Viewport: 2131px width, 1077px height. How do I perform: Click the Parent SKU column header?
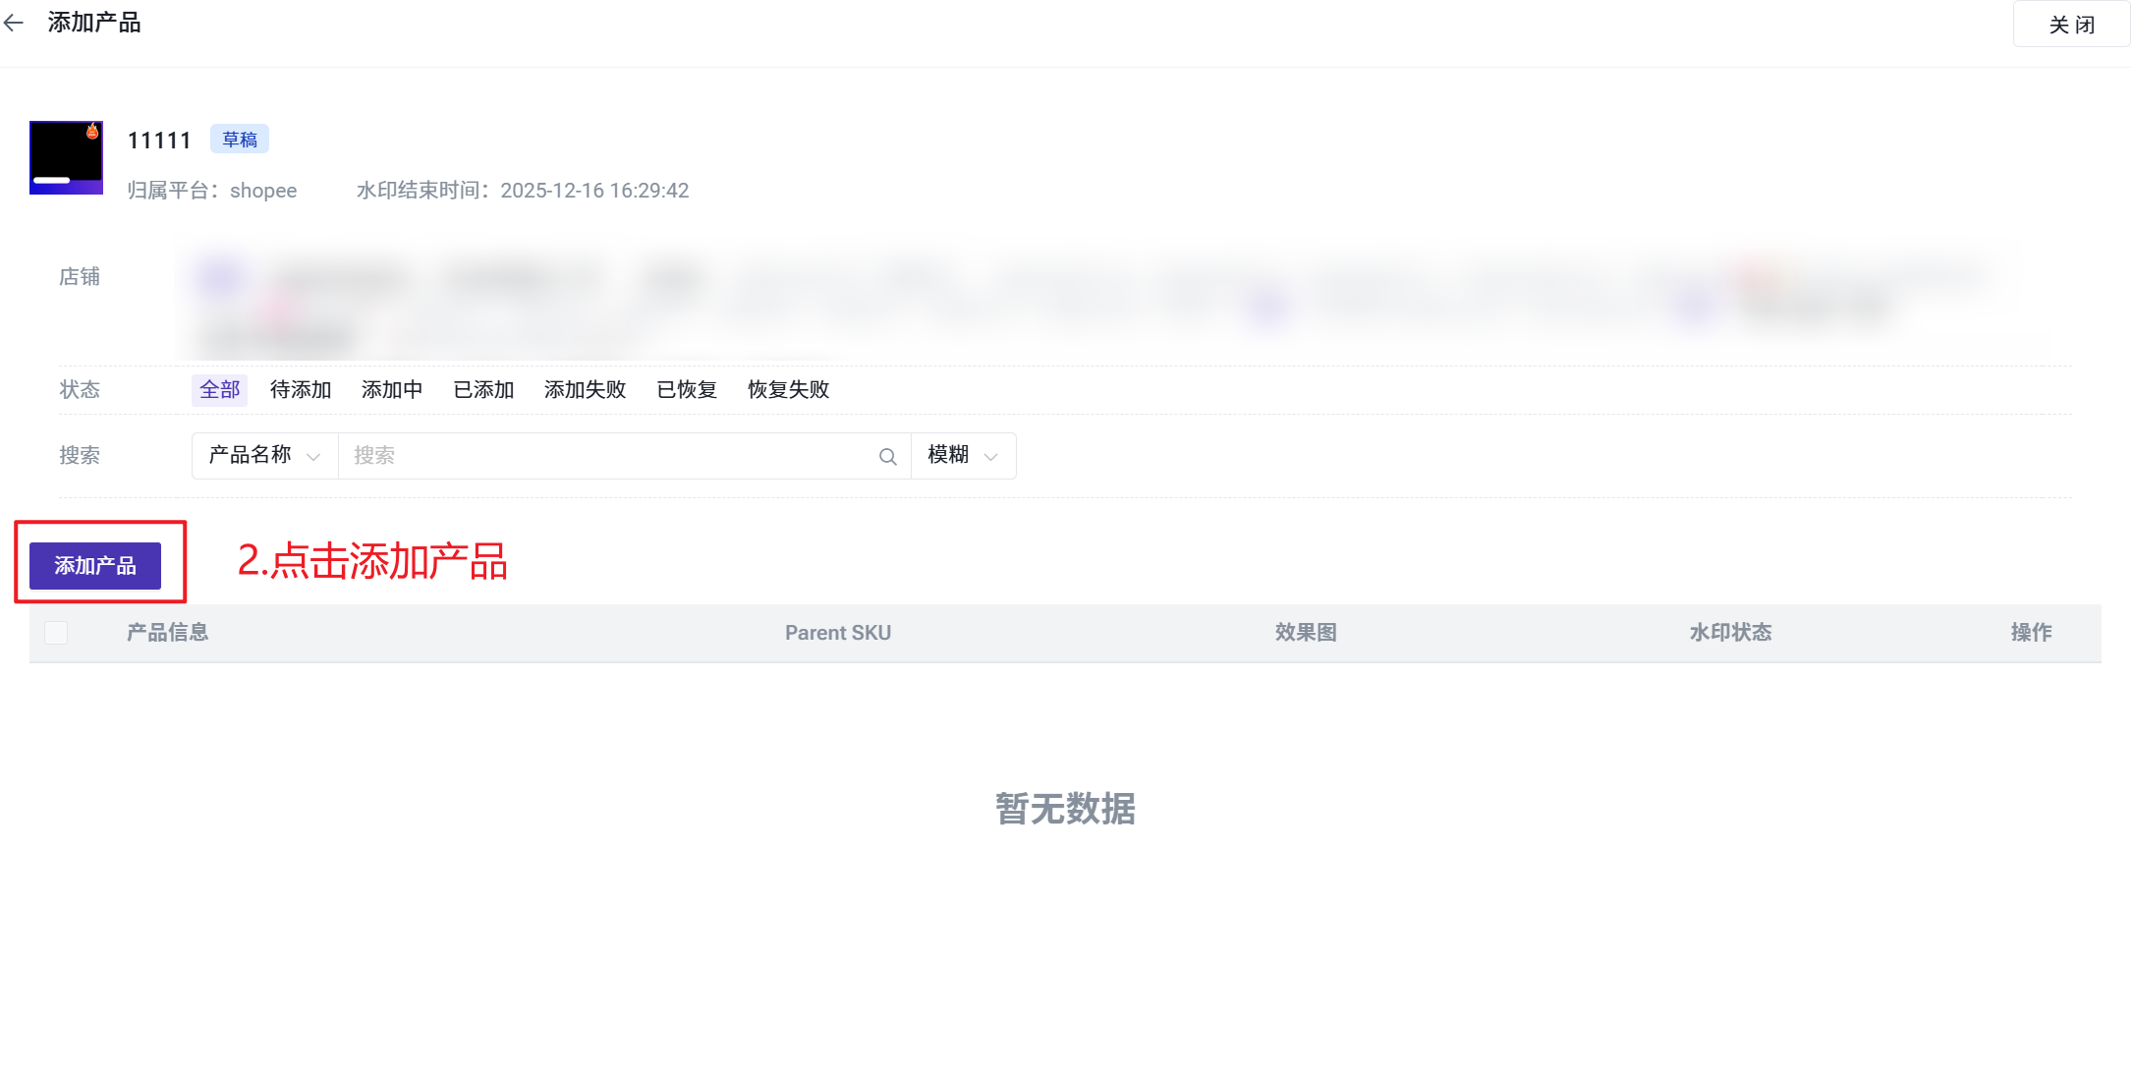[838, 633]
